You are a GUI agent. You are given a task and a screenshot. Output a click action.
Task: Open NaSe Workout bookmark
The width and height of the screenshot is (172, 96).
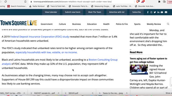pos(37,6)
